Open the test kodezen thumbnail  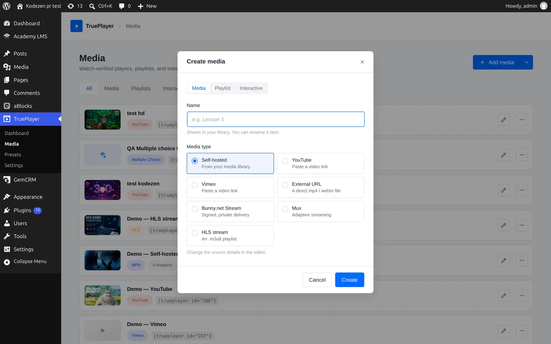pos(103,190)
